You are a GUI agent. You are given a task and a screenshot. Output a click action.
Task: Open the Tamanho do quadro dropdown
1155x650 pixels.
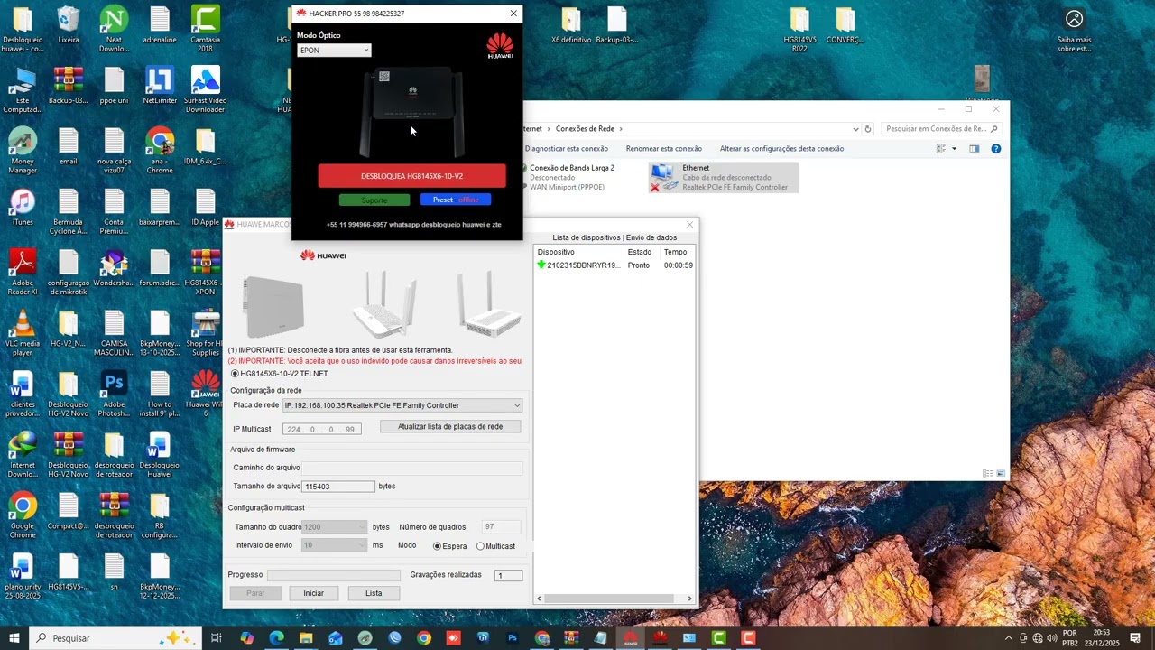(335, 527)
